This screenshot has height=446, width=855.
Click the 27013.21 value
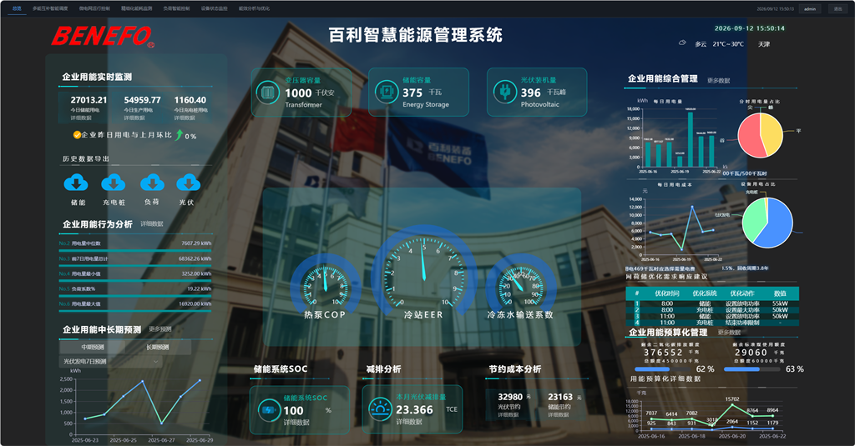[x=89, y=100]
